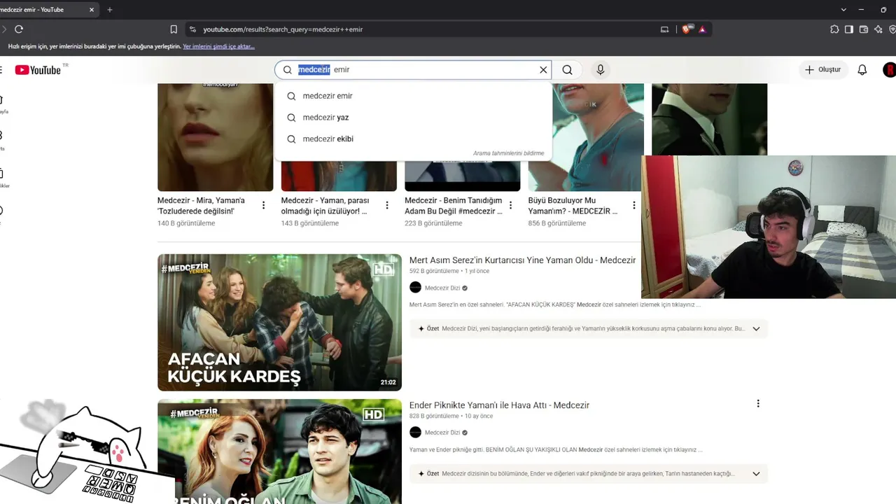The image size is (896, 504).
Task: Click 'Arama tahminlerini bildirme' link
Action: click(508, 153)
